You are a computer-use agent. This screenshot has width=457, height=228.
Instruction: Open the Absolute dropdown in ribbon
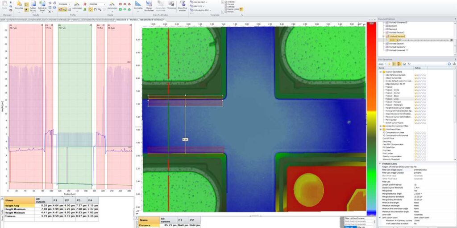point(97,4)
